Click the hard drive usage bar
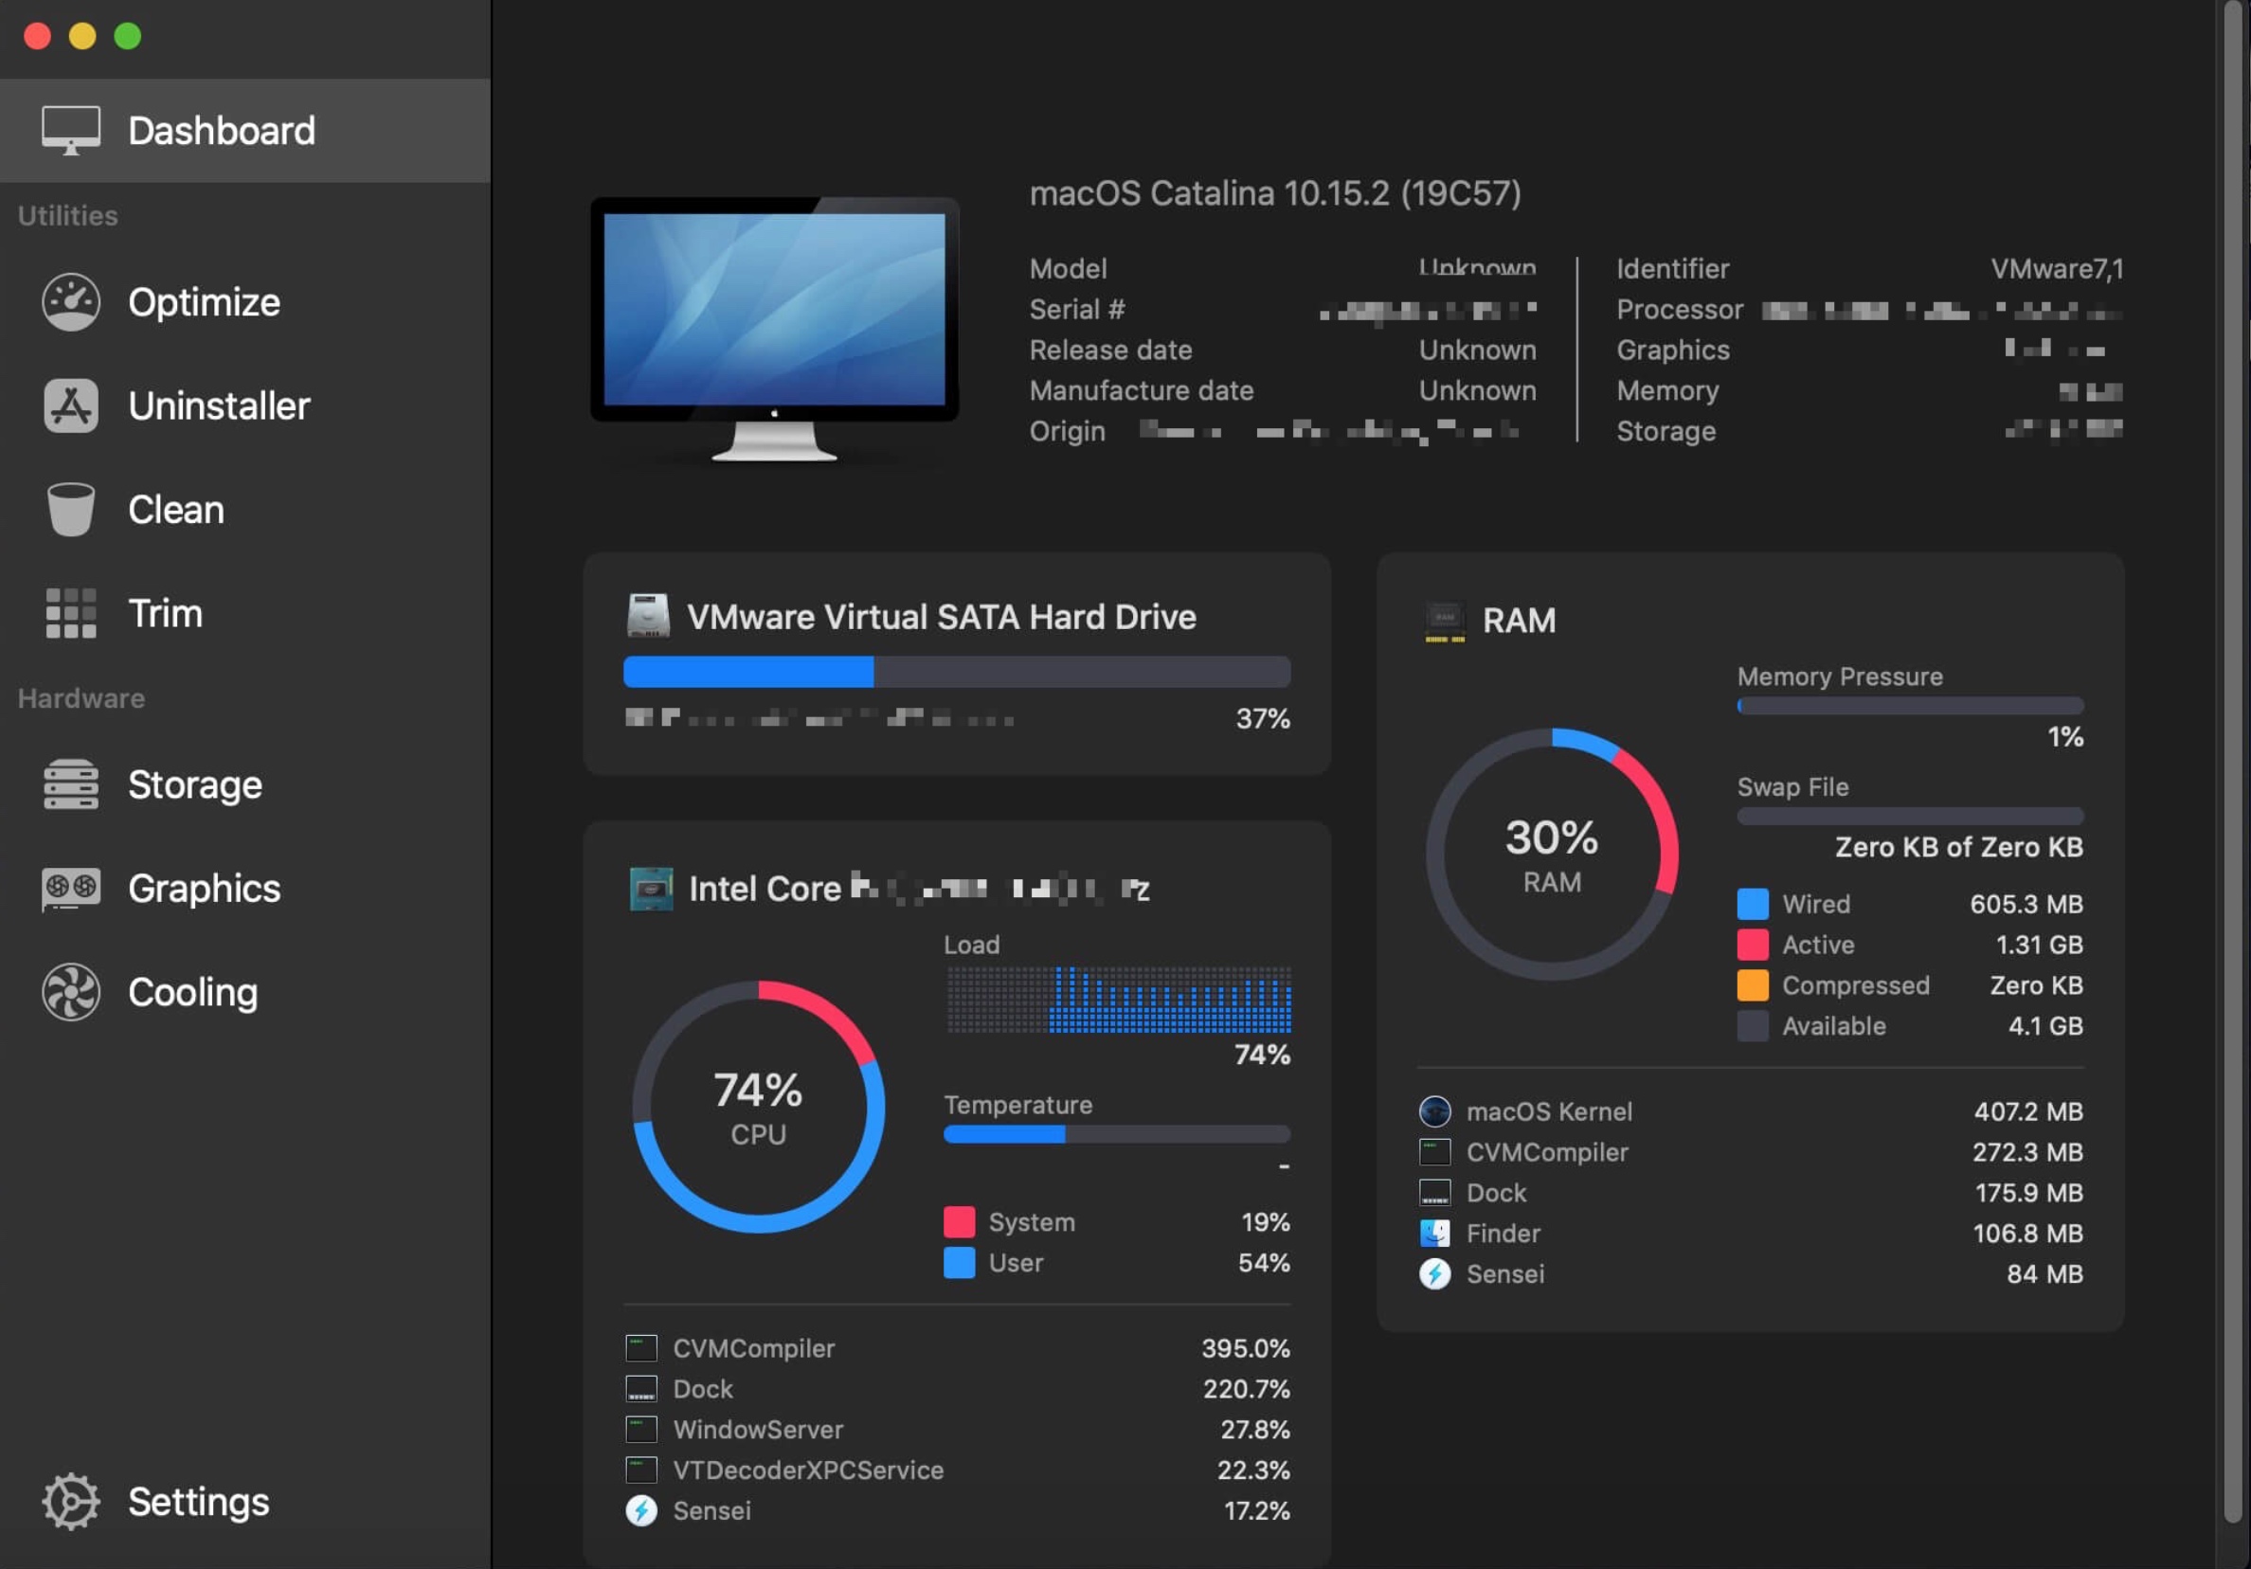Image resolution: width=2251 pixels, height=1569 pixels. pyautogui.click(x=957, y=672)
